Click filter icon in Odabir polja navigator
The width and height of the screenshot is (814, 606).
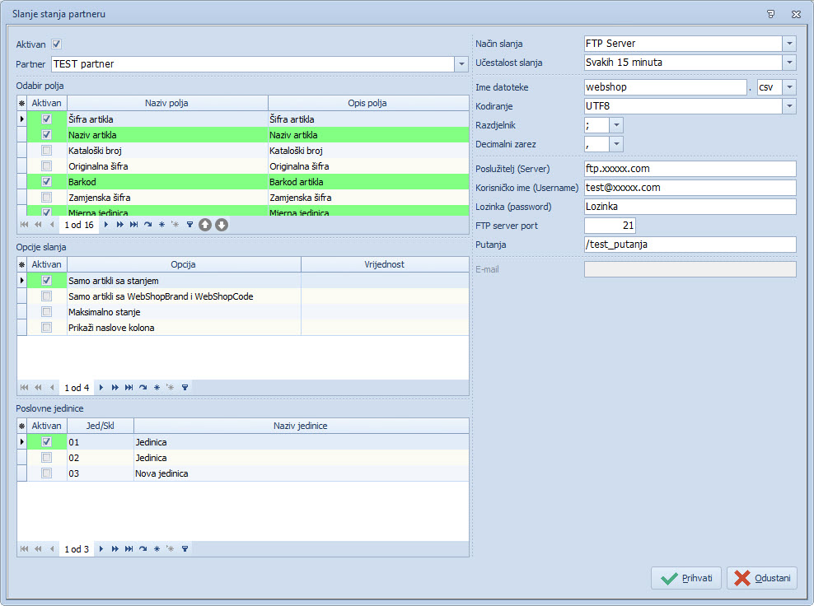(x=189, y=225)
